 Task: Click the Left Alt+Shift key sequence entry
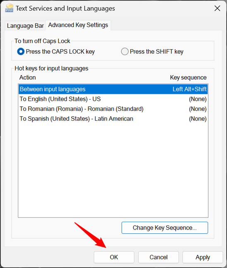point(189,89)
